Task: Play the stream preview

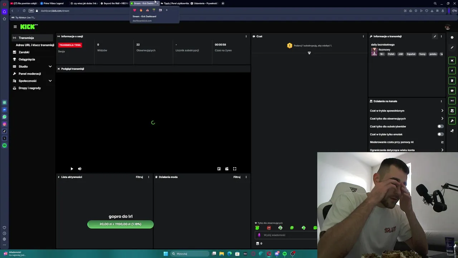Action: coord(72,169)
